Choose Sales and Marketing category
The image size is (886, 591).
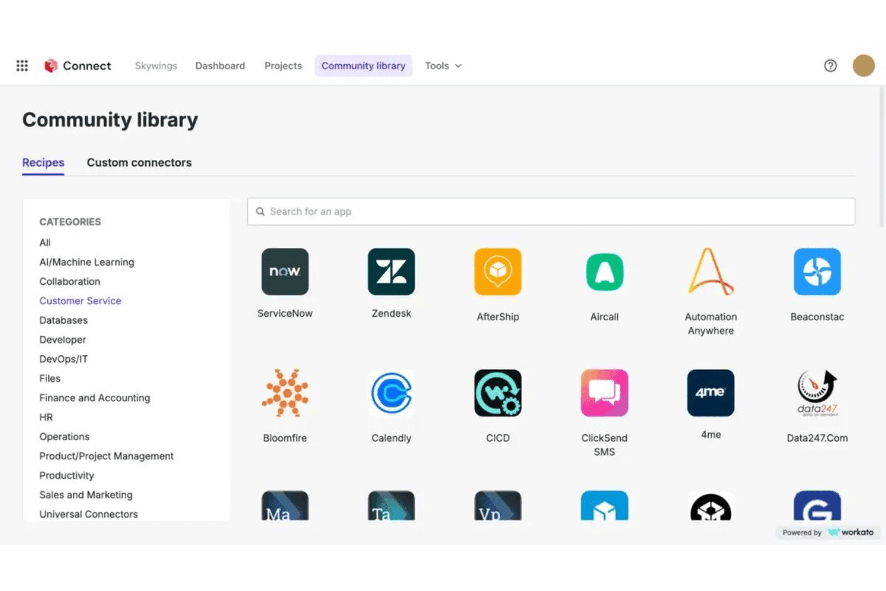86,495
